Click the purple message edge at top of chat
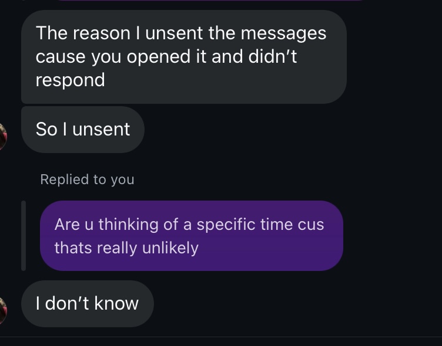This screenshot has height=346, width=442. [210, 1]
